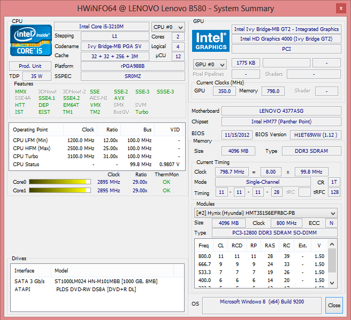Select the CPU Status row
Image resolution: width=351 pixels, height=320 pixels.
[97, 165]
